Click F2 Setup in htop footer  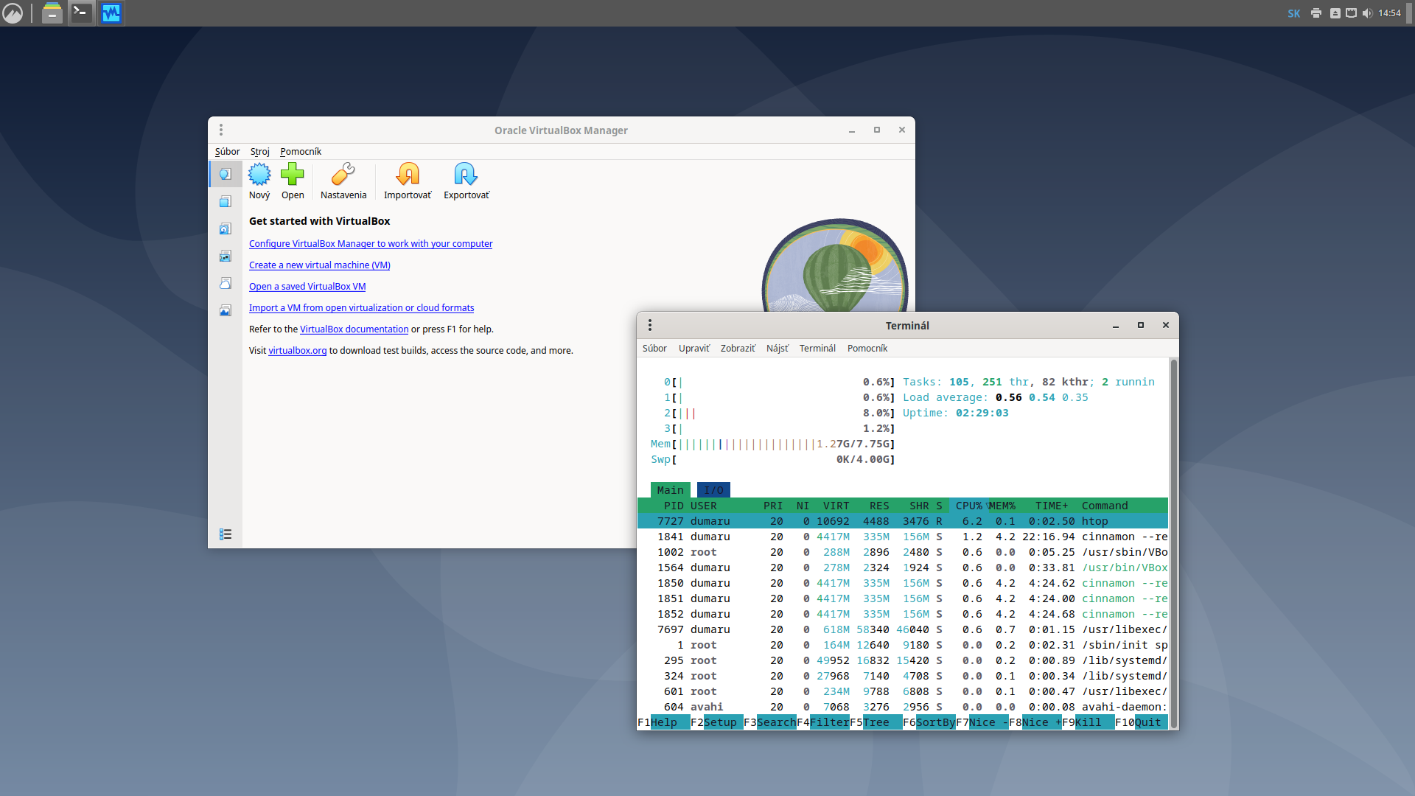point(716,722)
